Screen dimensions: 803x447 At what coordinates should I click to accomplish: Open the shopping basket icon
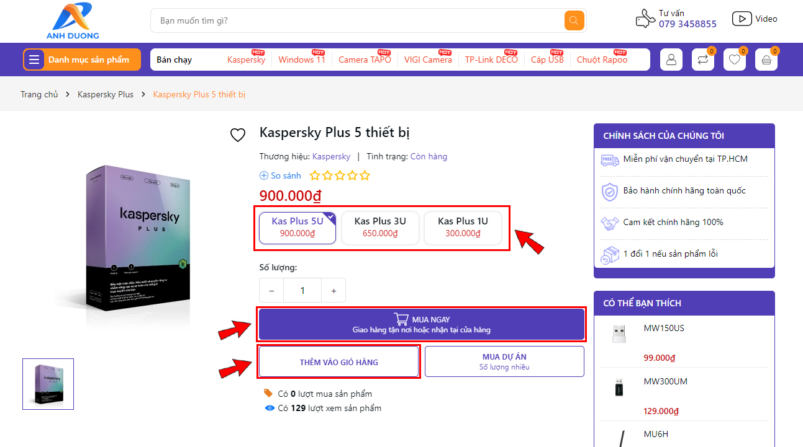[766, 60]
